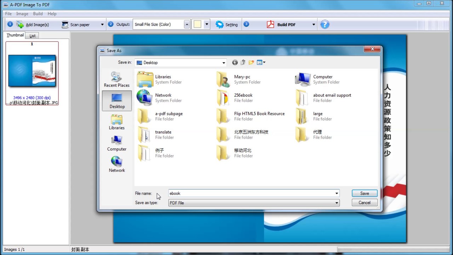Open the Help menu

52,13
